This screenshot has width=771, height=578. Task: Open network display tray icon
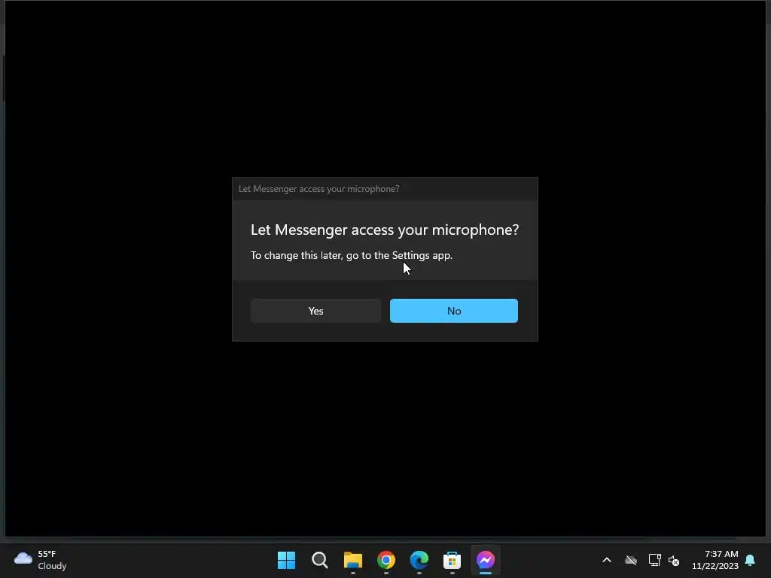pos(654,560)
